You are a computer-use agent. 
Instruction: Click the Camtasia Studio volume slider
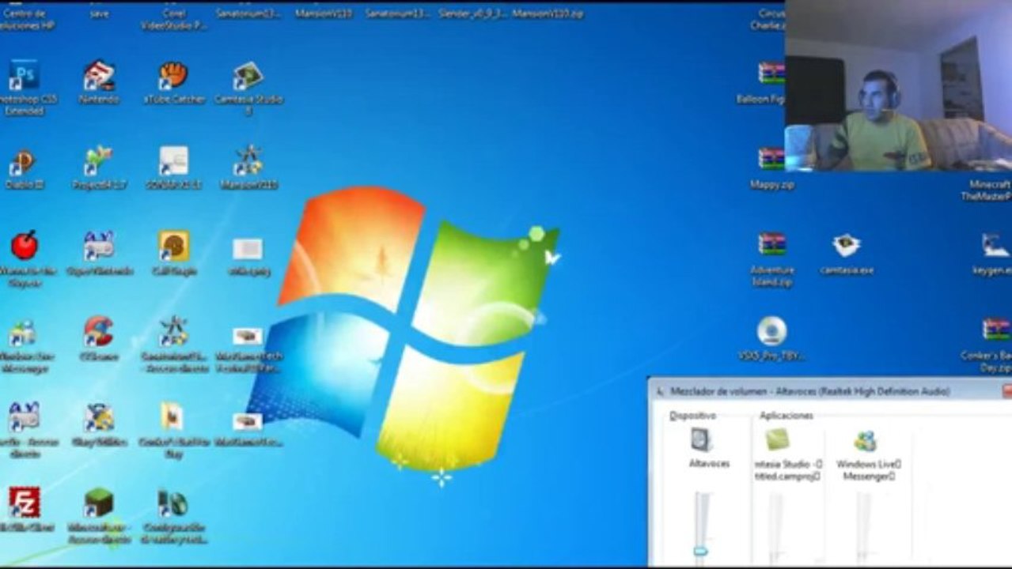coord(776,528)
